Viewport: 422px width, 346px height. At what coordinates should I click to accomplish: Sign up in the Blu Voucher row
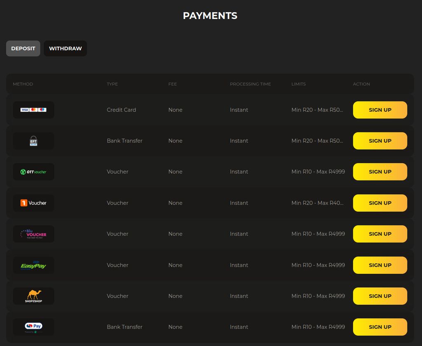pyautogui.click(x=380, y=234)
